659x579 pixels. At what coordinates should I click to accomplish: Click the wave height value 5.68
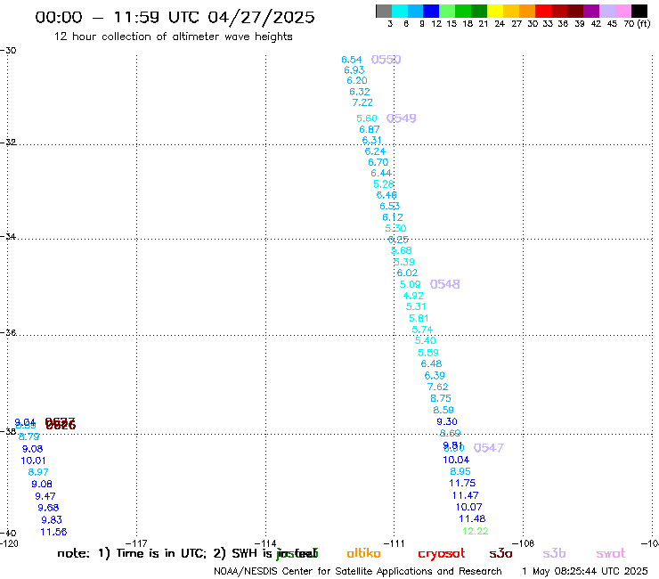pos(401,250)
